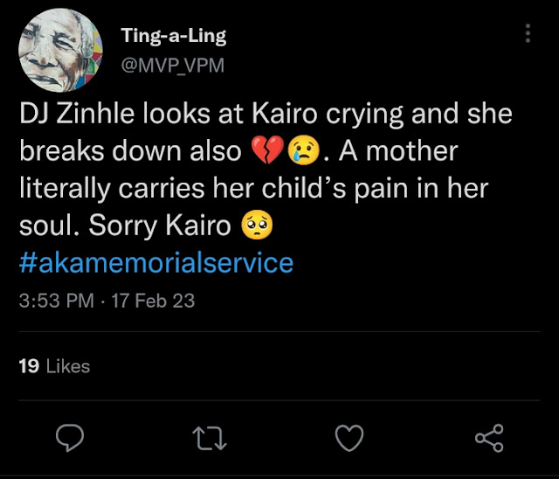Viewport: 559px width, 479px height.
Task: Open the share icon options
Action: [487, 437]
